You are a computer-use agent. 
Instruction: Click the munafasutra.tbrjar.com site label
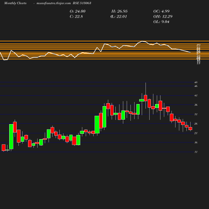54,3
